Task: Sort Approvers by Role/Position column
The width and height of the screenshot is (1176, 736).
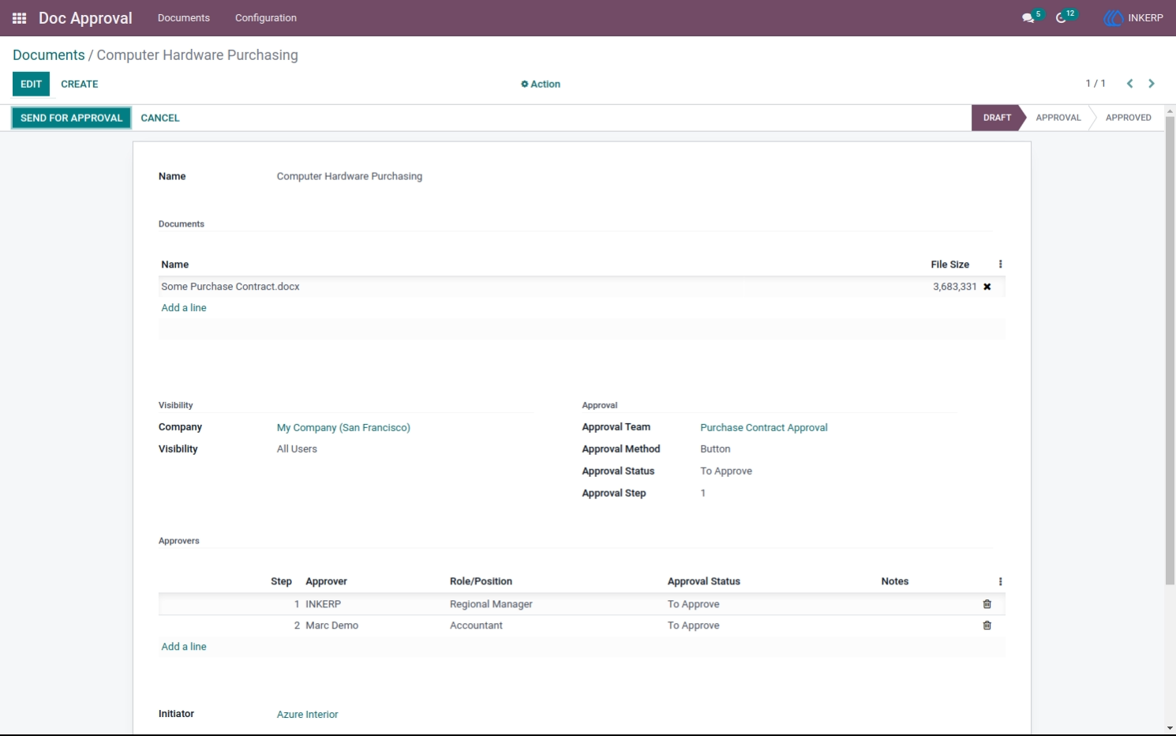Action: [x=481, y=581]
